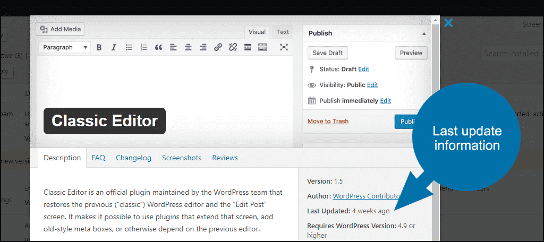Align text center
Viewport: 544px width, 242px height.
point(188,48)
